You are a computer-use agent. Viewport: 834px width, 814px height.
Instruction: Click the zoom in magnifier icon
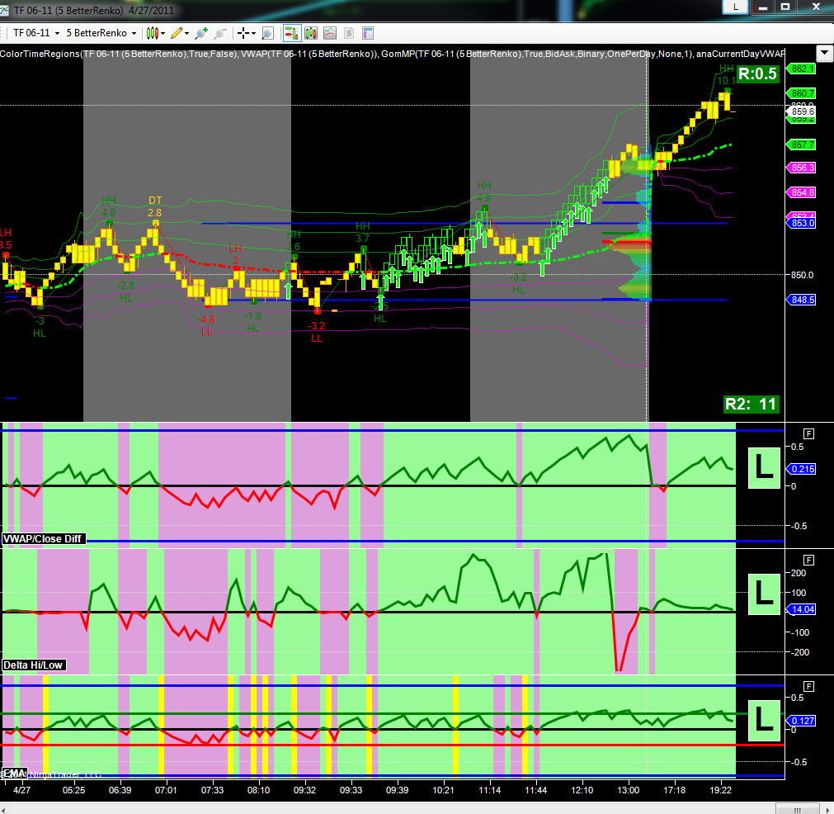(201, 33)
